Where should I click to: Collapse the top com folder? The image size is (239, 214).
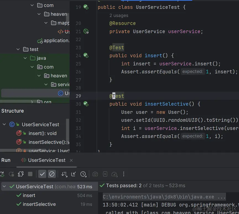coord(32,5)
